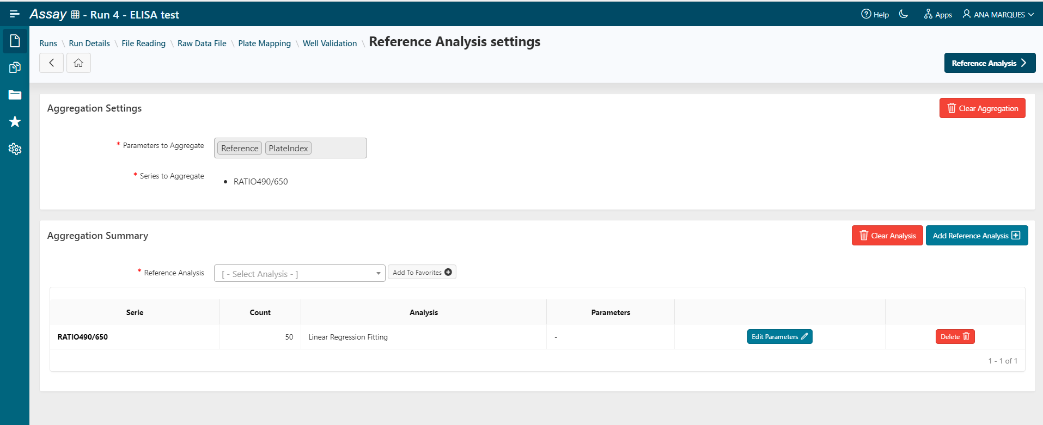Click the Clear Analysis button

[887, 236]
